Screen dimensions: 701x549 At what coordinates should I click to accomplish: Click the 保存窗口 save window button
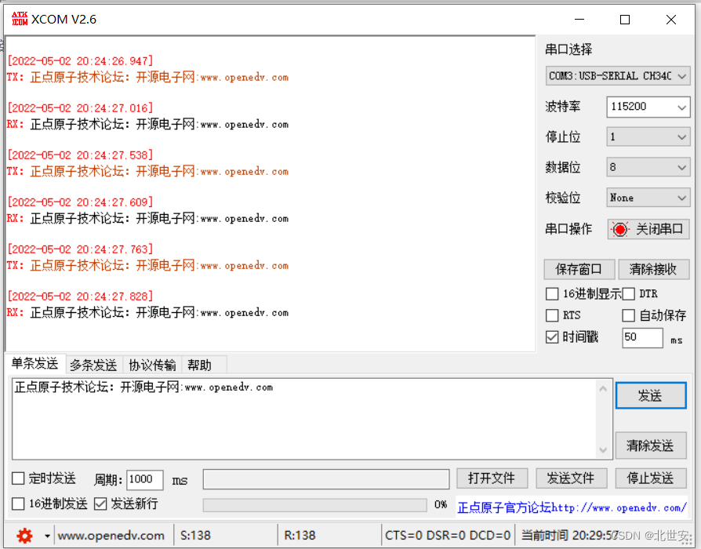pyautogui.click(x=579, y=269)
